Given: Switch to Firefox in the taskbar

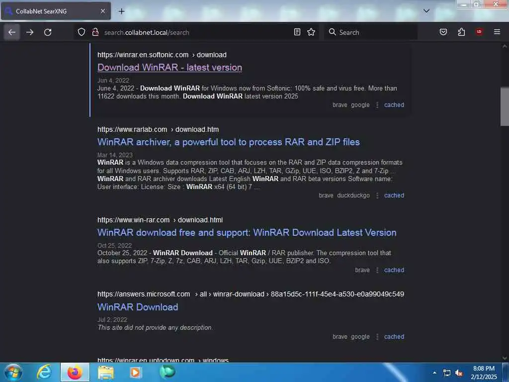Looking at the screenshot, I should 75,372.
